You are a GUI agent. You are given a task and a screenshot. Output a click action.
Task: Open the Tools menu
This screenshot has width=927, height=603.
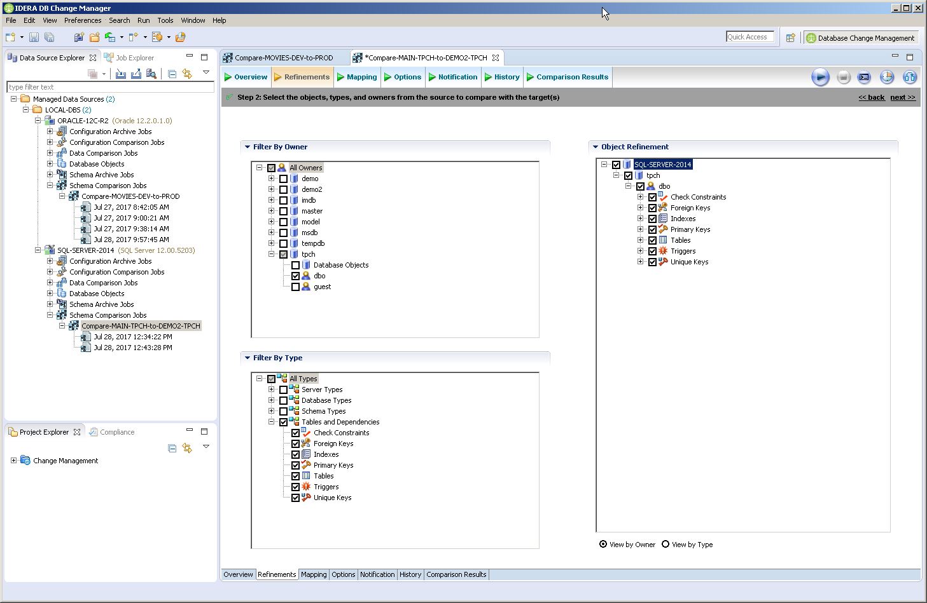pyautogui.click(x=165, y=20)
